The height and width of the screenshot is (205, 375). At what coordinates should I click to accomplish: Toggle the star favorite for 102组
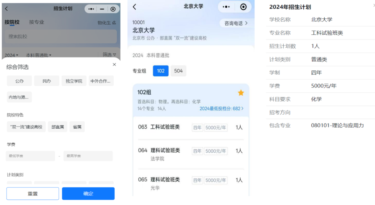click(241, 93)
